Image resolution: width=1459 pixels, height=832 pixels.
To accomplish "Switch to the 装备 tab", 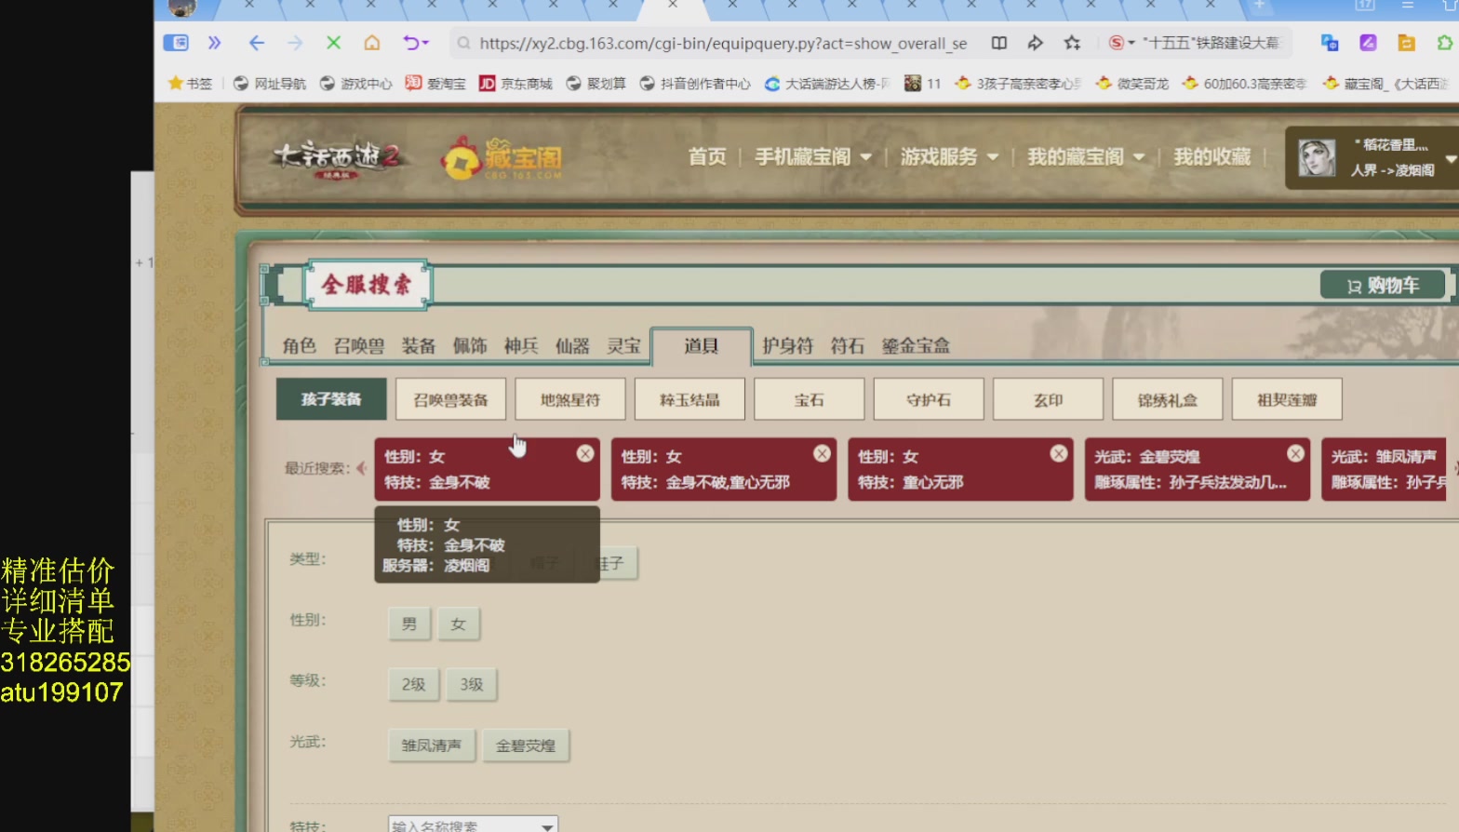I will (x=419, y=346).
